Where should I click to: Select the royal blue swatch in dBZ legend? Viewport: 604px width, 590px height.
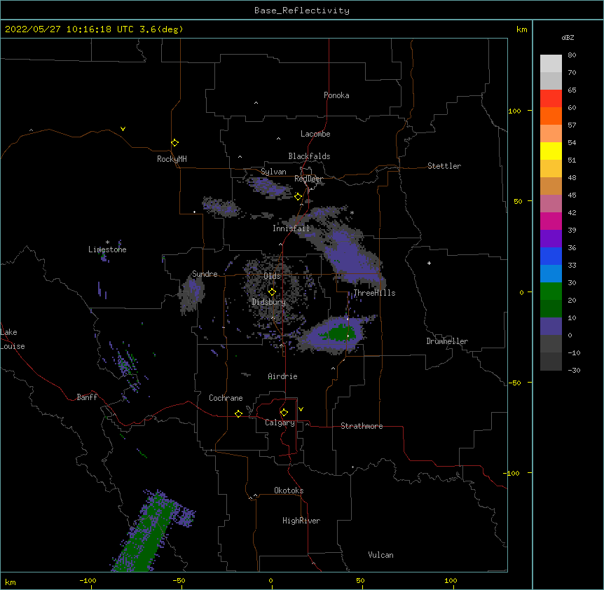tap(551, 256)
